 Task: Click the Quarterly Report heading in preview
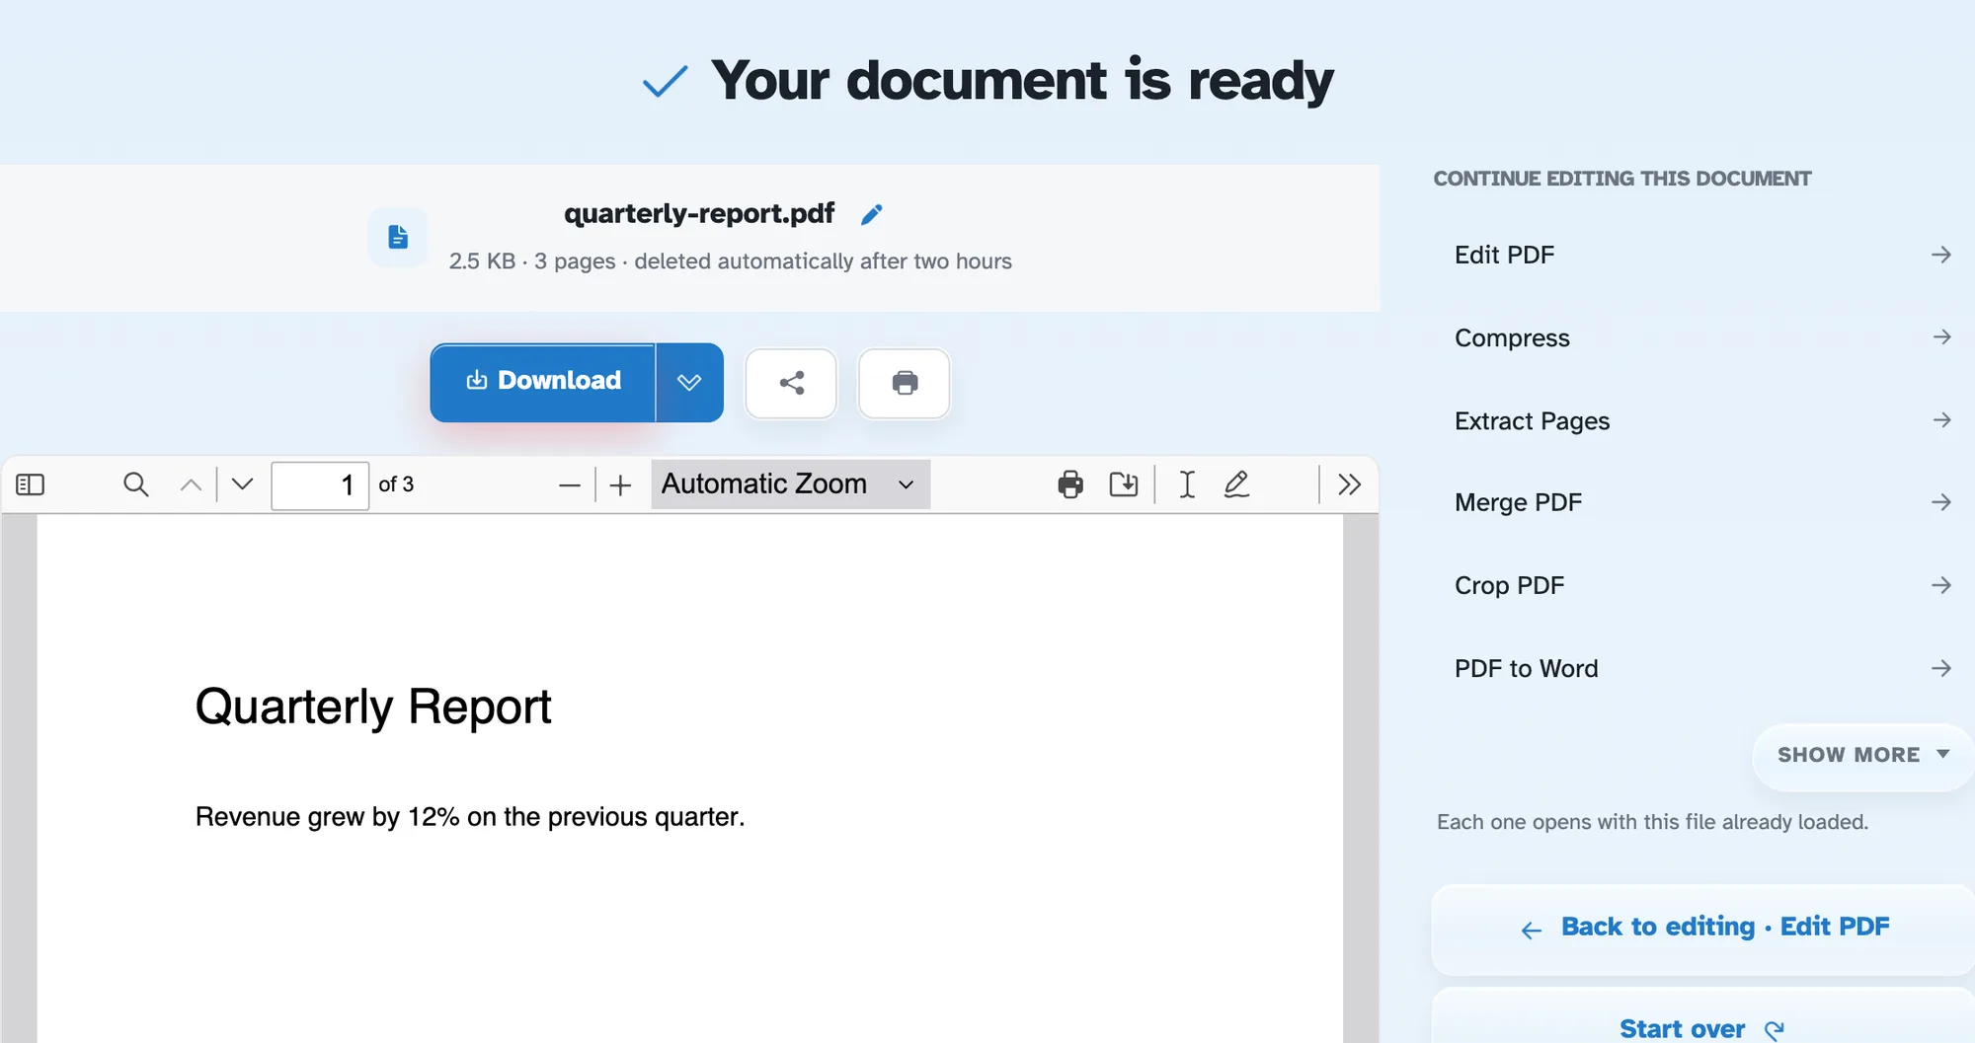(373, 707)
